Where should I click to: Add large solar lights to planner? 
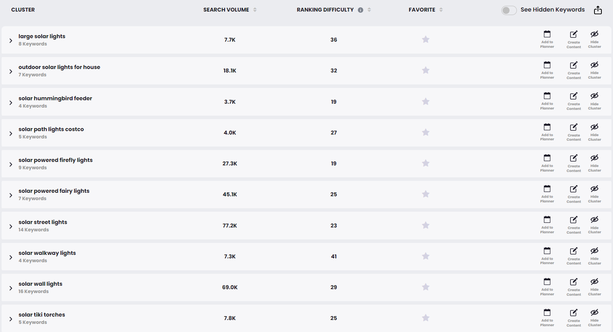[x=547, y=39]
